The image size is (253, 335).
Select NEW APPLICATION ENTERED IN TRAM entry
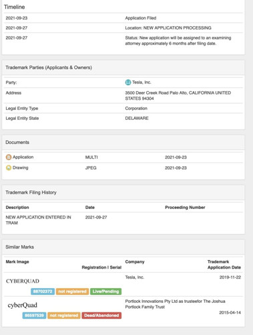(38, 220)
